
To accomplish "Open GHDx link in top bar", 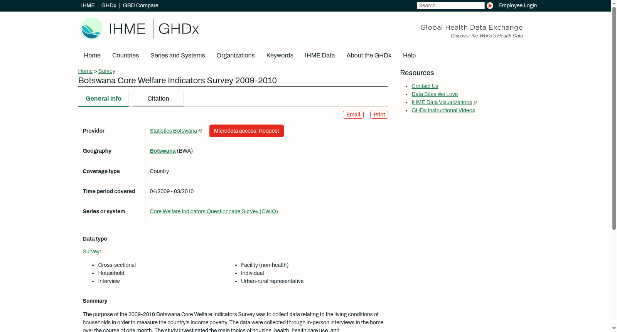I will pos(109,5).
